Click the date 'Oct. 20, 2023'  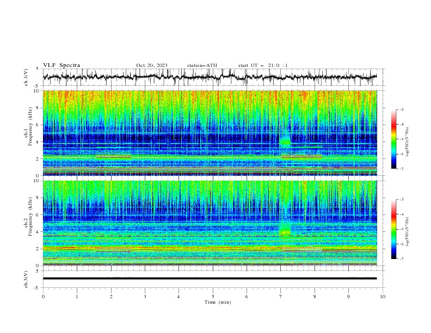point(152,65)
